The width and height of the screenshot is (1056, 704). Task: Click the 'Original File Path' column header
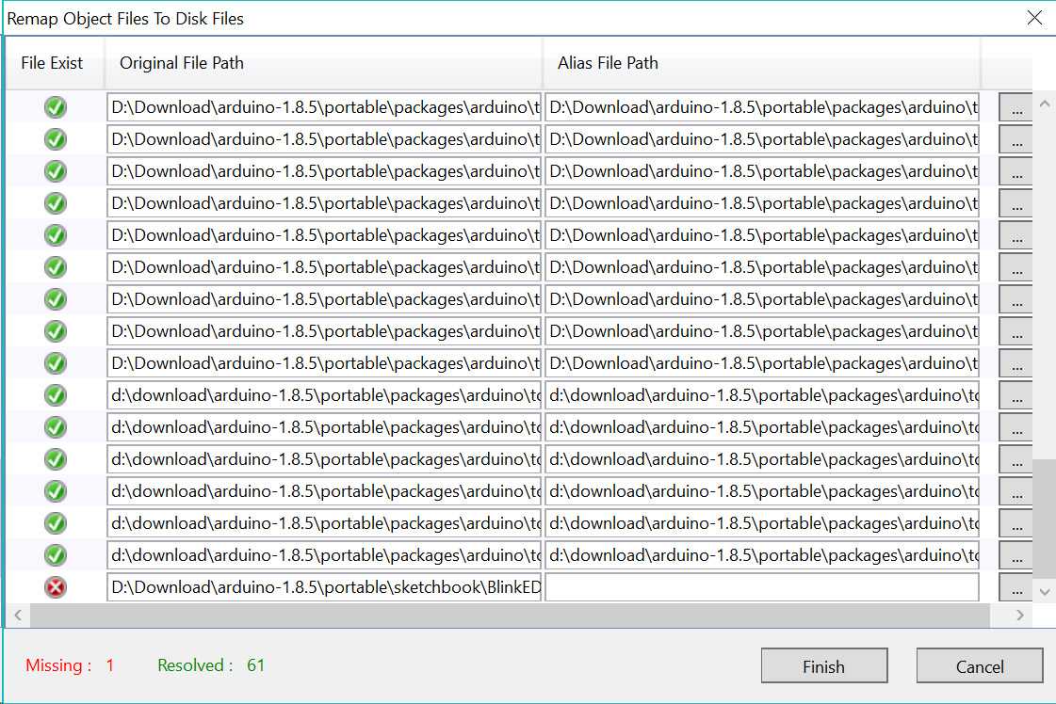(x=181, y=63)
